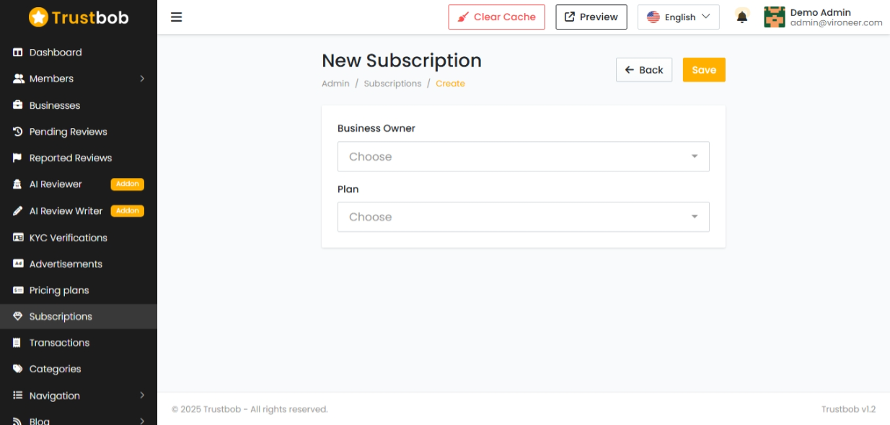Expand the Members submenu chevron

coord(142,79)
